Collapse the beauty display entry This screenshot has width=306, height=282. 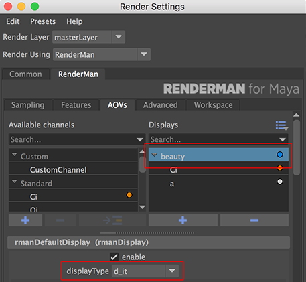point(154,155)
